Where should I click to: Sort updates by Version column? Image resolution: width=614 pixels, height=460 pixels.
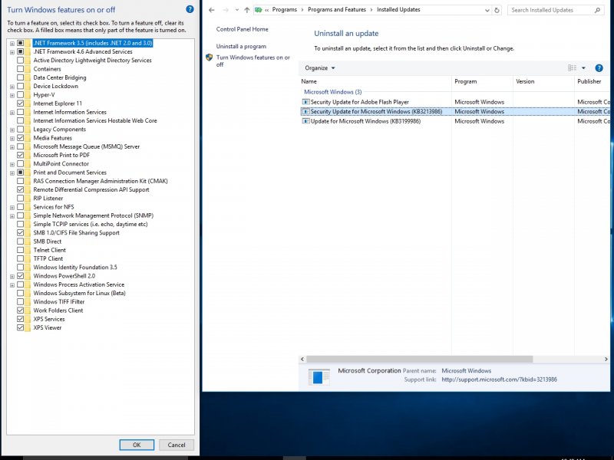[x=543, y=81]
